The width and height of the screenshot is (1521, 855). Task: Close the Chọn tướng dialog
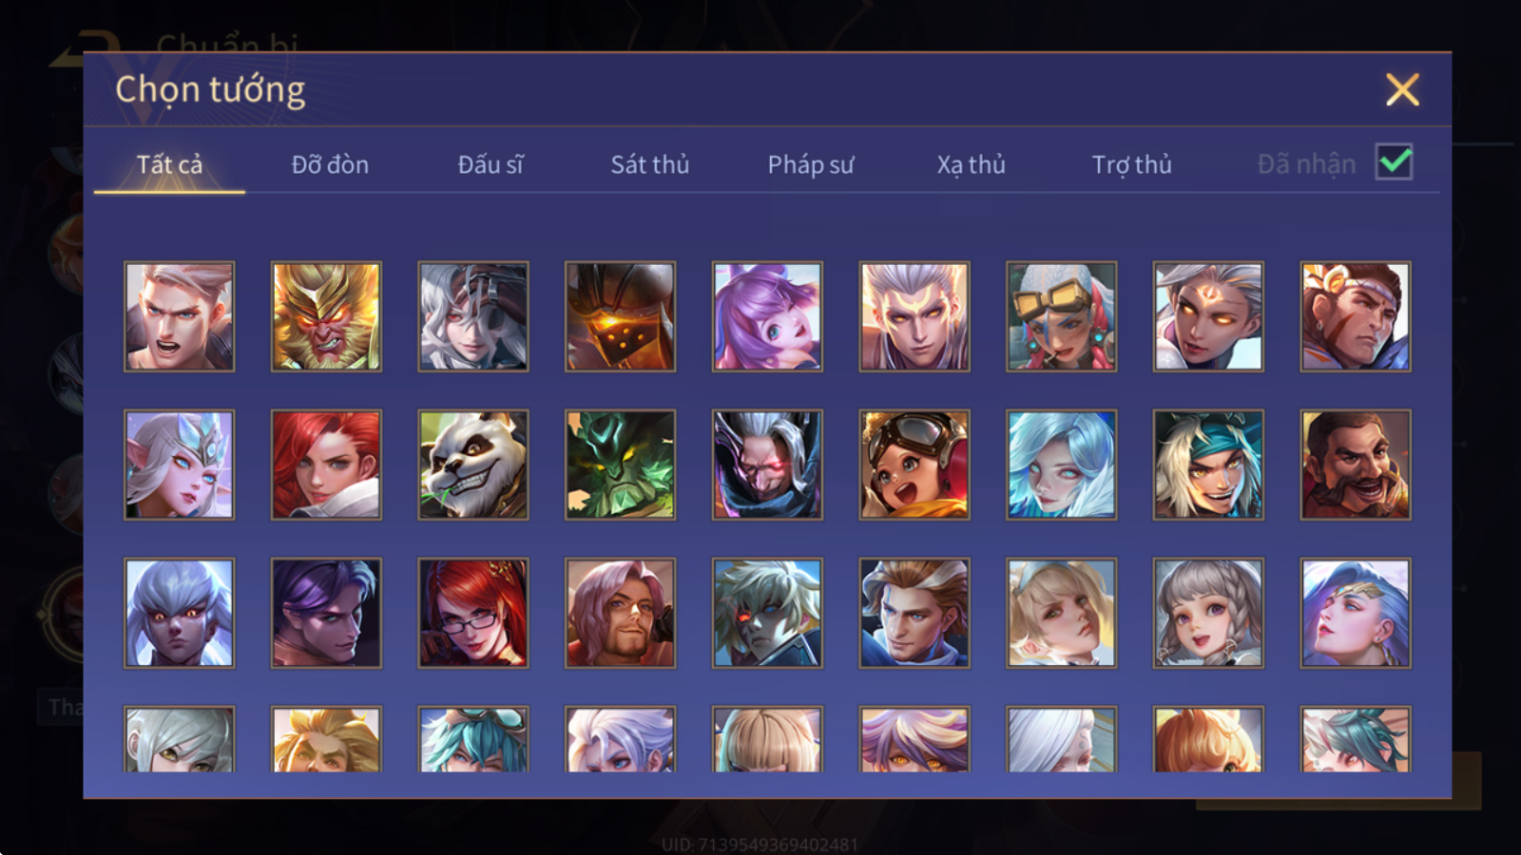coord(1402,90)
